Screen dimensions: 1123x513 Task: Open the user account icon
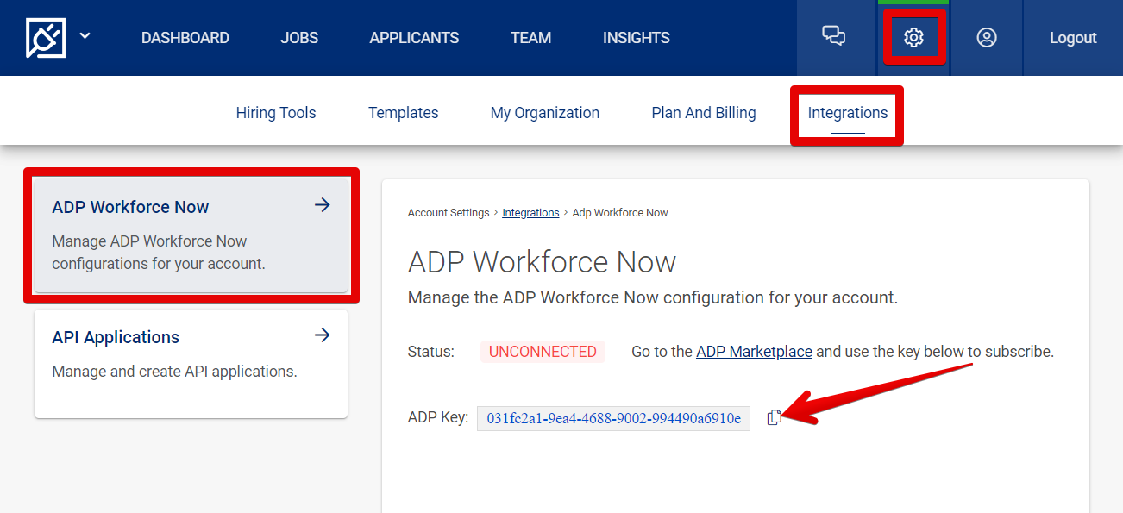986,37
